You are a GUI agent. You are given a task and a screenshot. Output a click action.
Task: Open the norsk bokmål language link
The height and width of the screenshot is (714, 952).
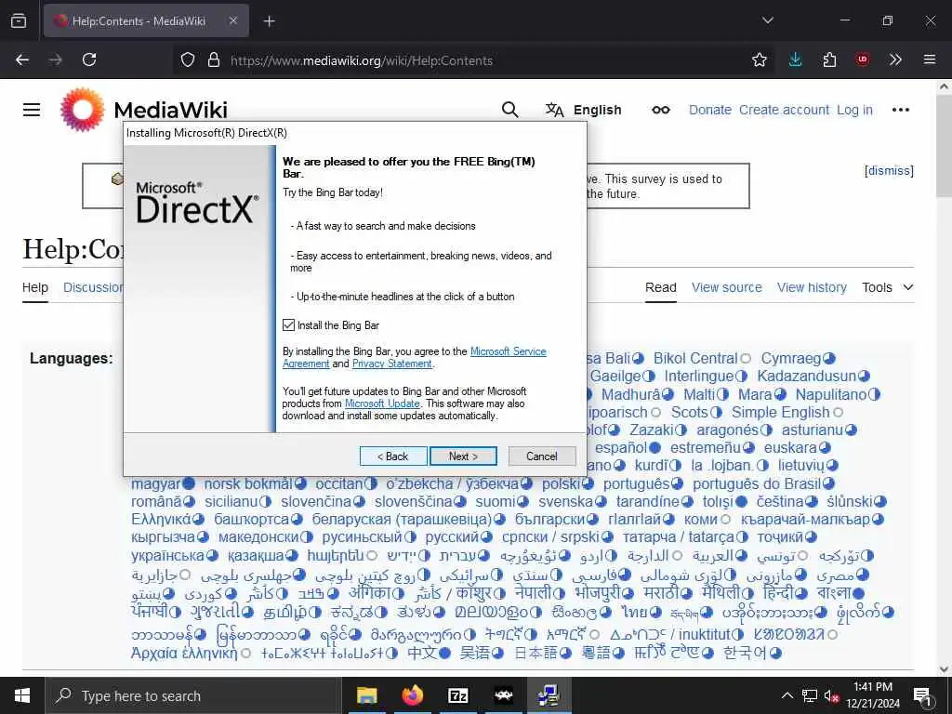[x=248, y=483]
